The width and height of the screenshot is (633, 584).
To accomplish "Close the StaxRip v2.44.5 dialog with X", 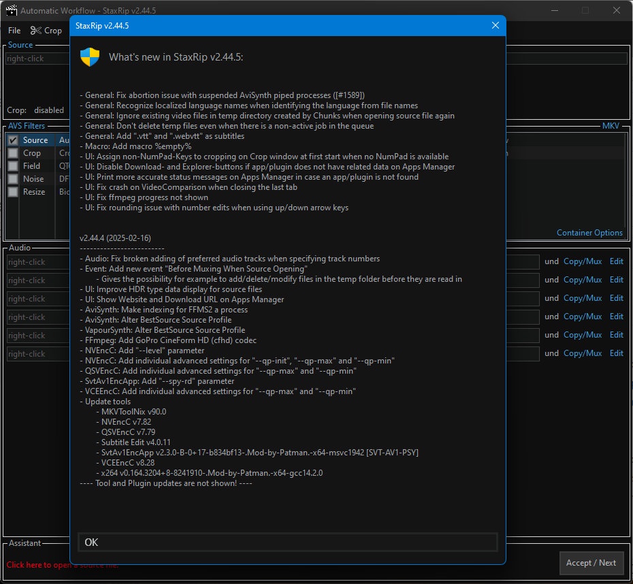I will [x=496, y=25].
